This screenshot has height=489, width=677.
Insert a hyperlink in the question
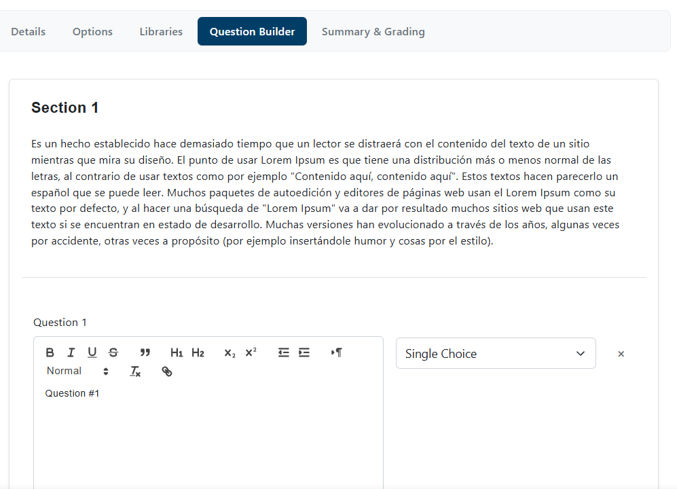(167, 372)
